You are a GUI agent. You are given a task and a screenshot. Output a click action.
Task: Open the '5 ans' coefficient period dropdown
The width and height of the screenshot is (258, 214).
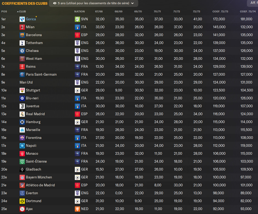pyautogui.click(x=93, y=3)
